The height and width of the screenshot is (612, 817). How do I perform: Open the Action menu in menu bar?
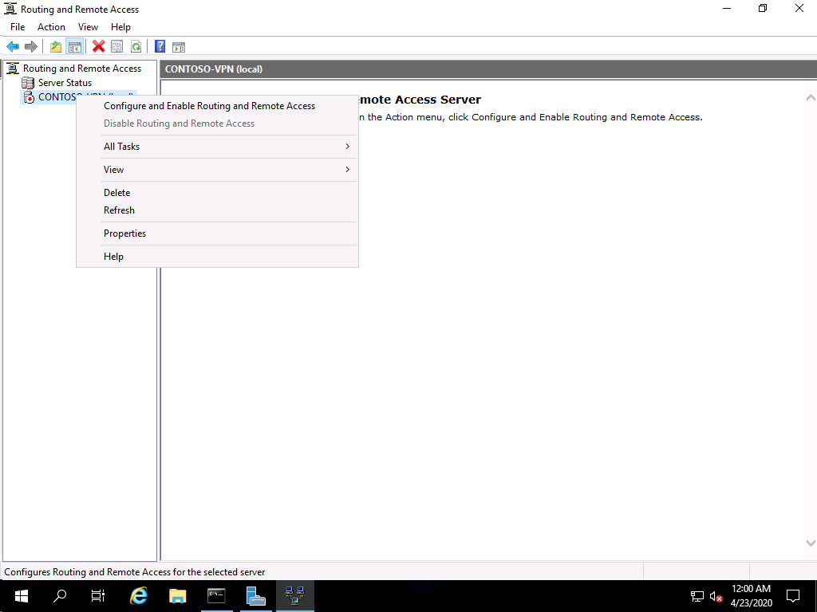[x=51, y=27]
